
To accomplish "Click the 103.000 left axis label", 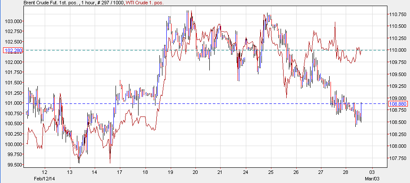I will coord(13,21).
